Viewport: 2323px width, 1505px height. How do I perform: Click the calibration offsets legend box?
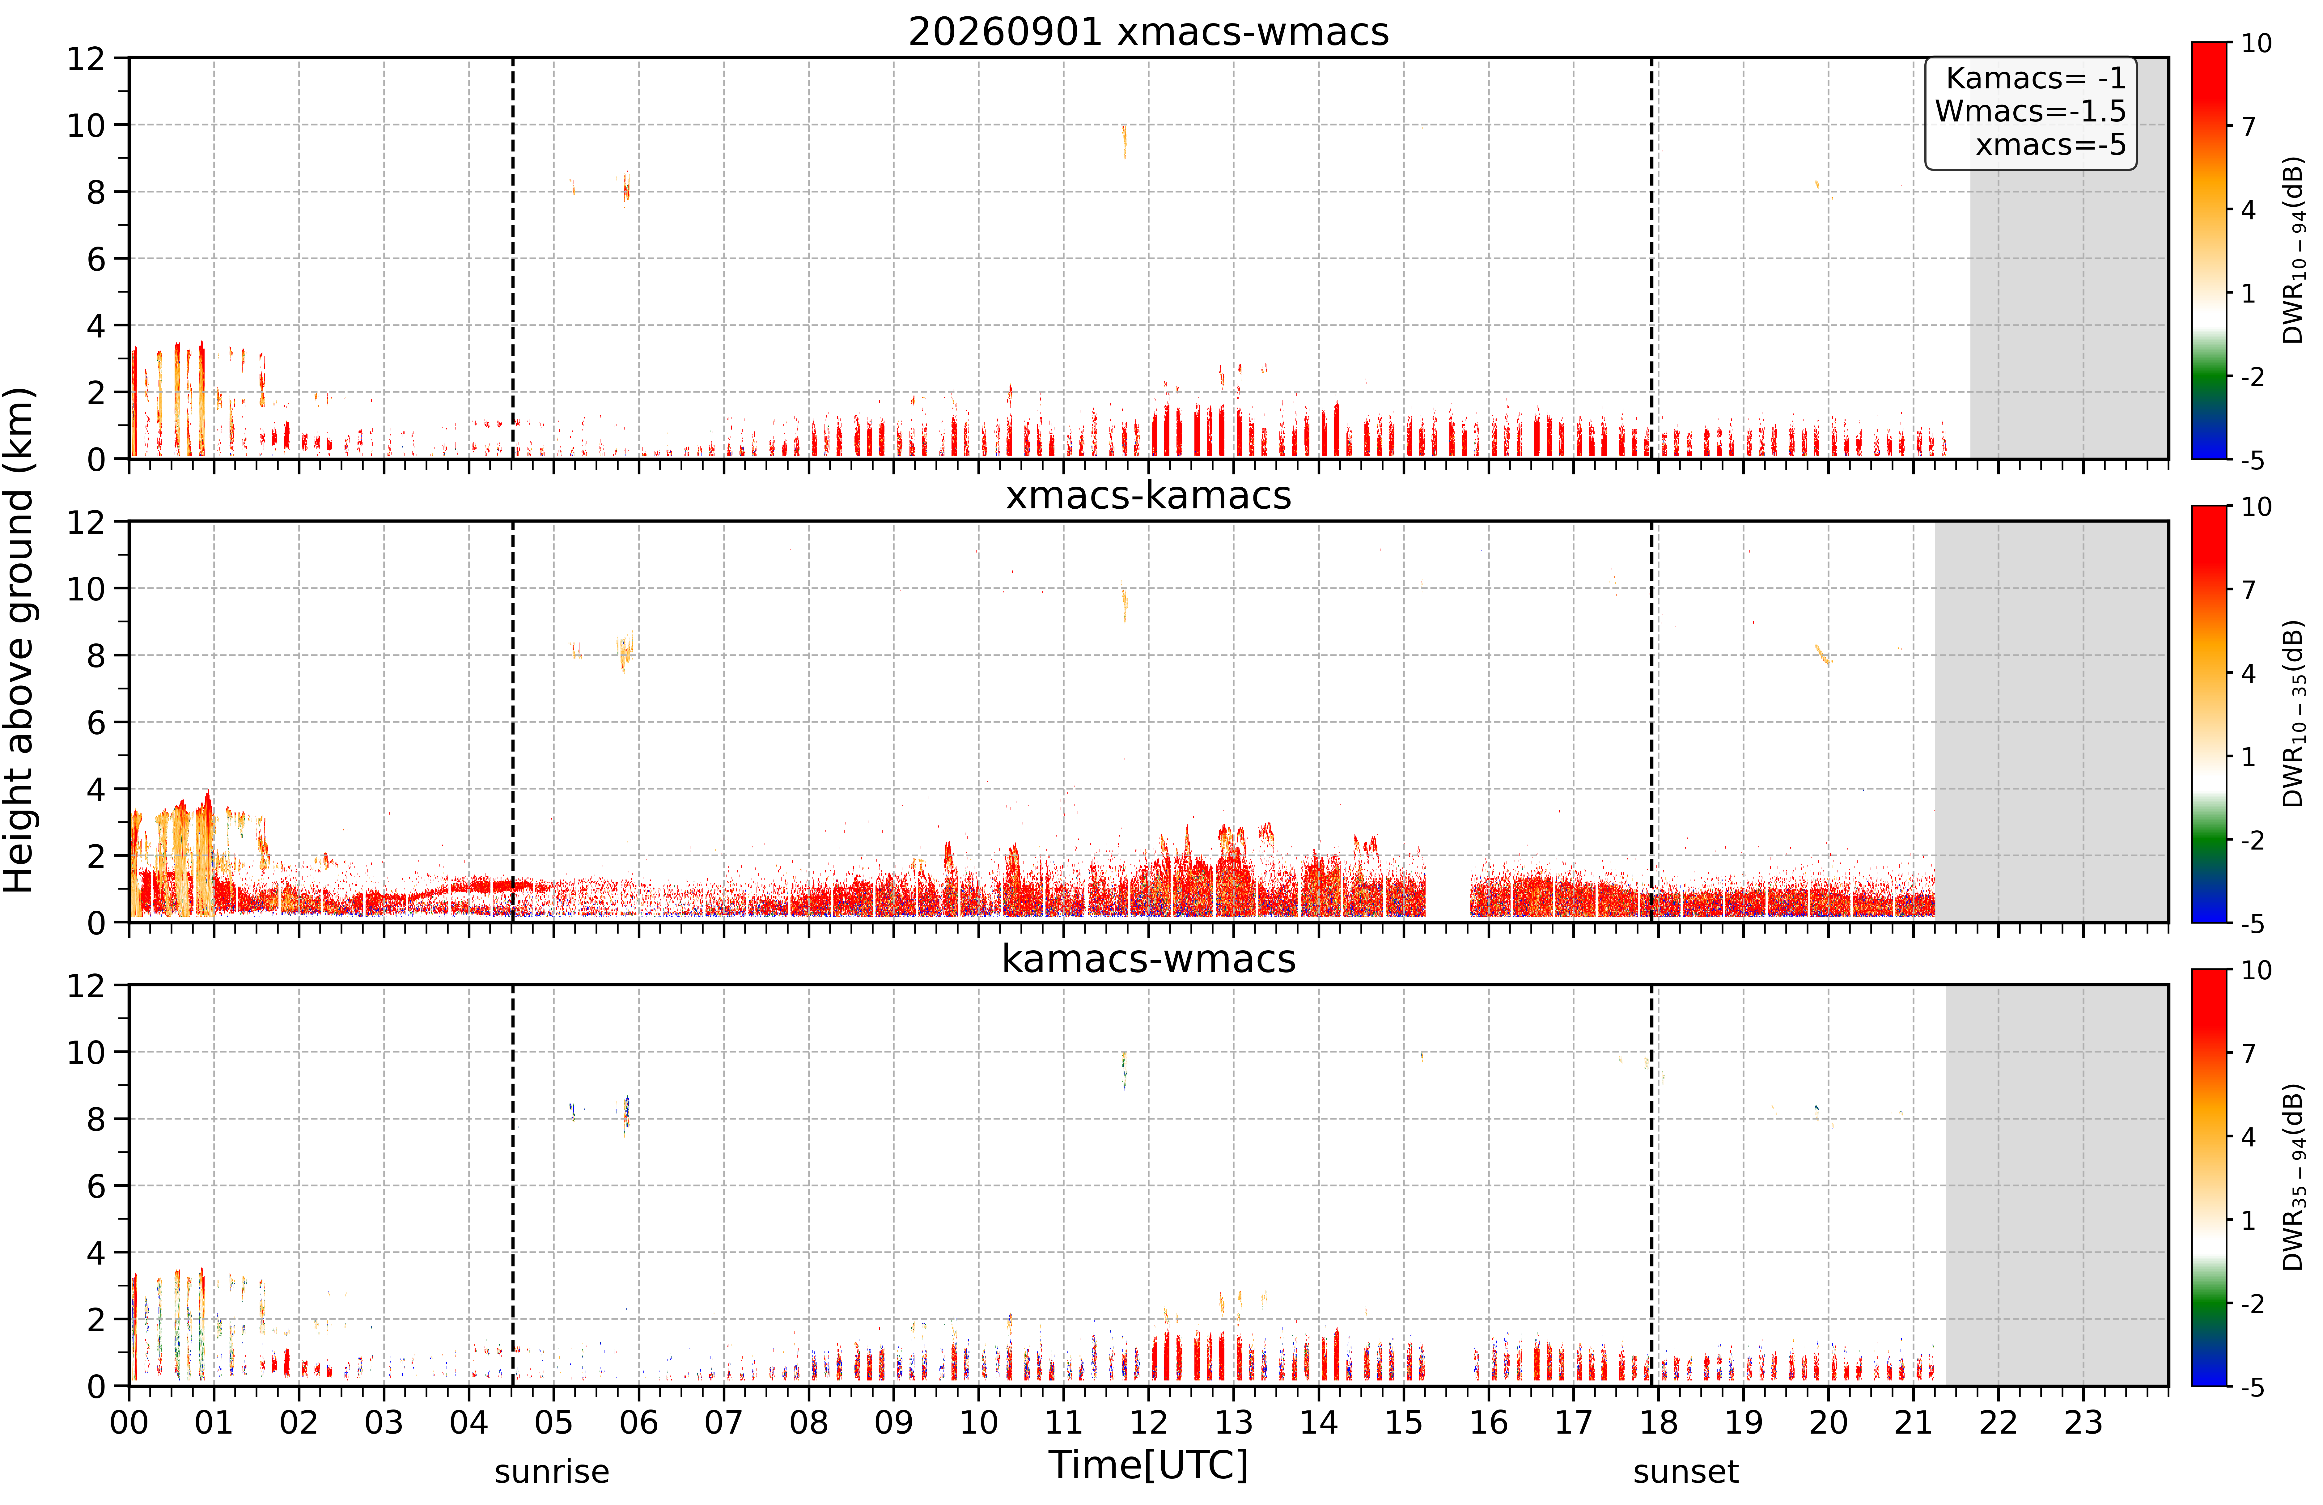point(2030,113)
